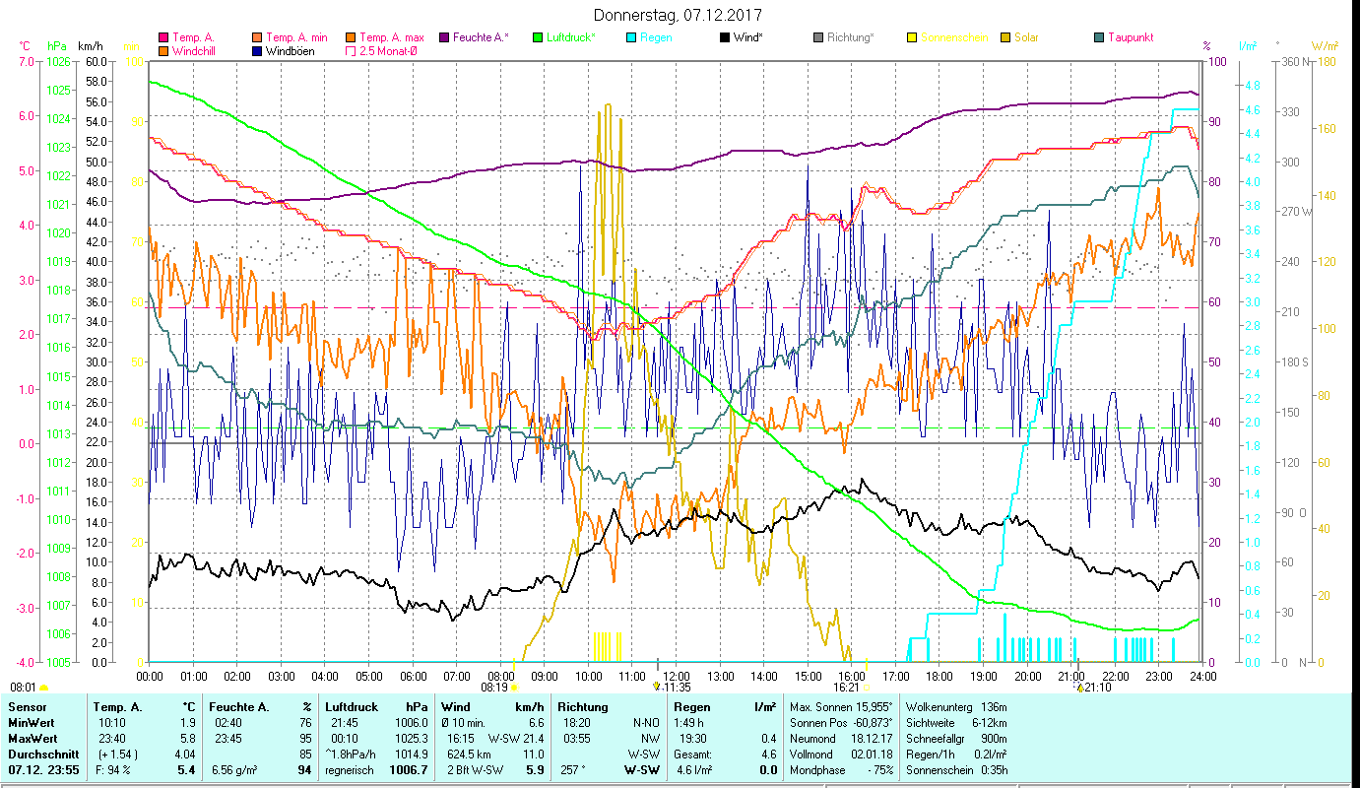Click the Sensor header in the table
The height and width of the screenshot is (788, 1360).
tap(27, 707)
